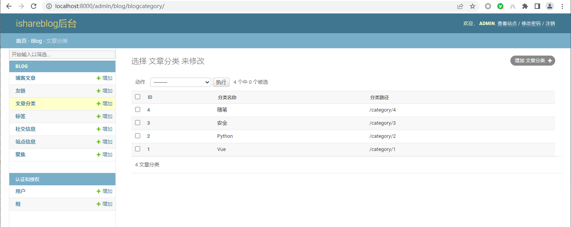Click the plus icon beside 博客文章
This screenshot has width=571, height=227.
(x=99, y=78)
